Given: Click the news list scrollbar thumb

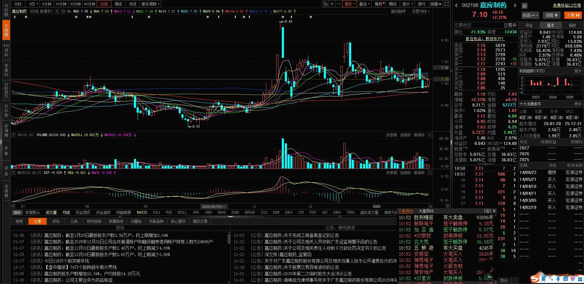Looking at the screenshot, I should [x=229, y=238].
